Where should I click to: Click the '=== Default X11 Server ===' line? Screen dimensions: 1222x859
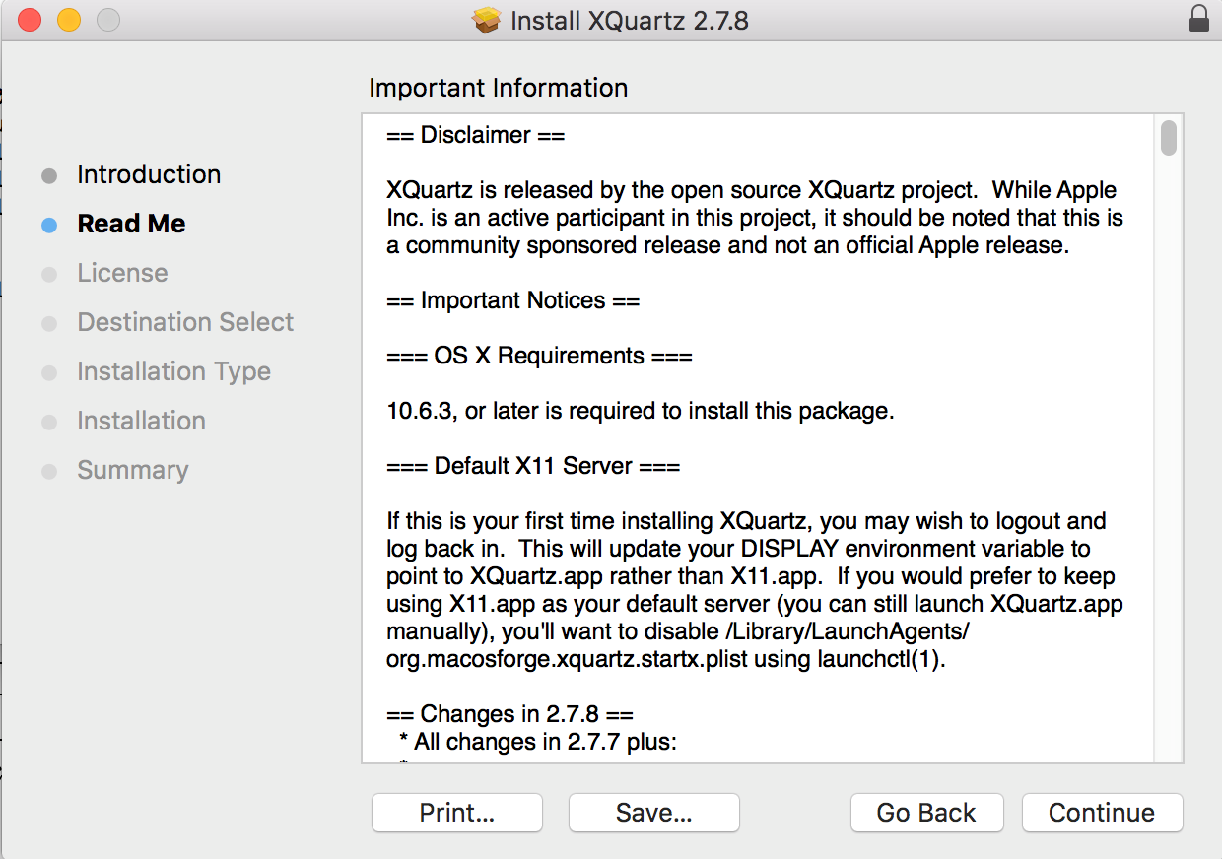pyautogui.click(x=533, y=466)
